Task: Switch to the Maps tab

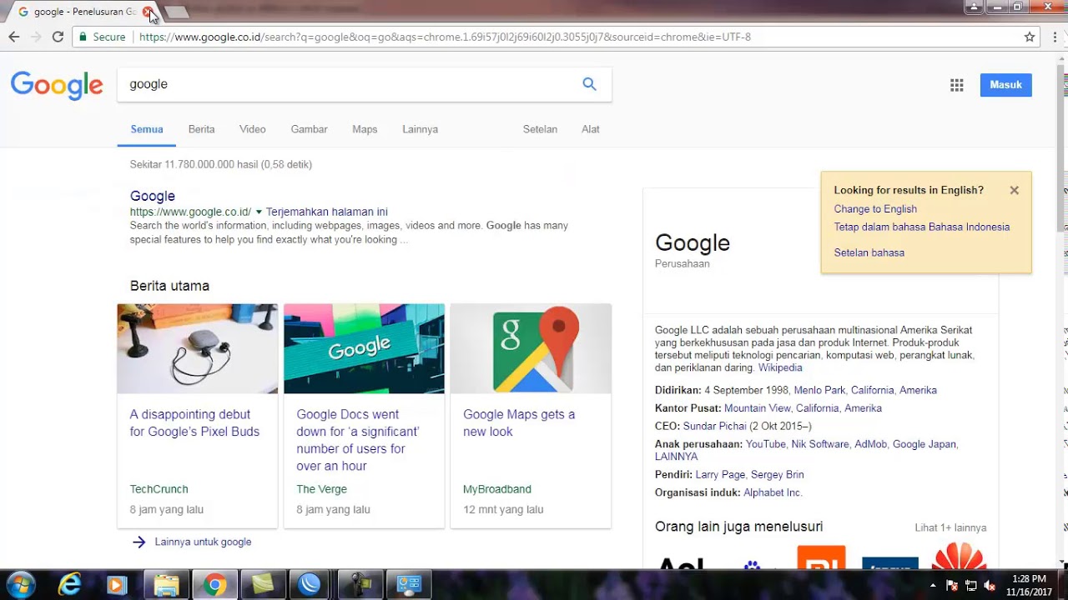Action: pos(365,129)
